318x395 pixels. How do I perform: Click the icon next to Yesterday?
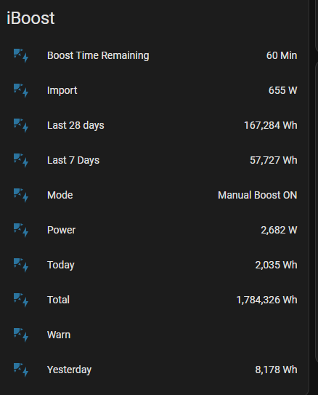point(21,370)
